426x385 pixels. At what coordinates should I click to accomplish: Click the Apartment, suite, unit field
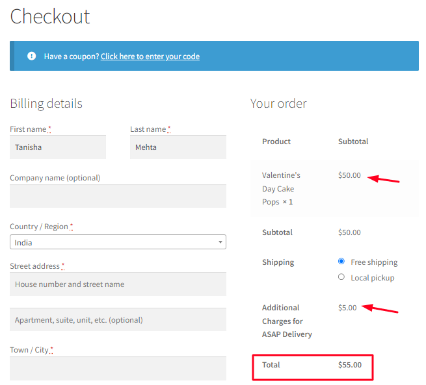click(118, 319)
